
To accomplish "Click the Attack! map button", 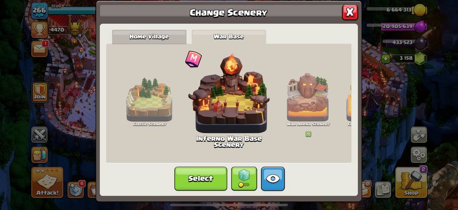I will pos(47,182).
